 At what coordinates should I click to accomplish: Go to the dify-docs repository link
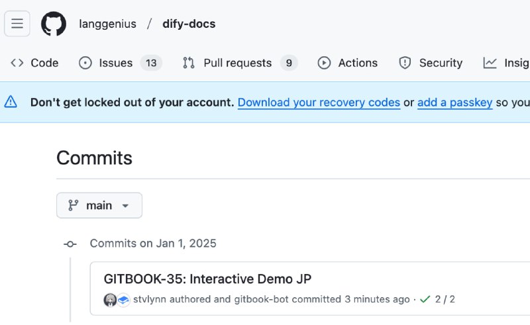pyautogui.click(x=189, y=24)
